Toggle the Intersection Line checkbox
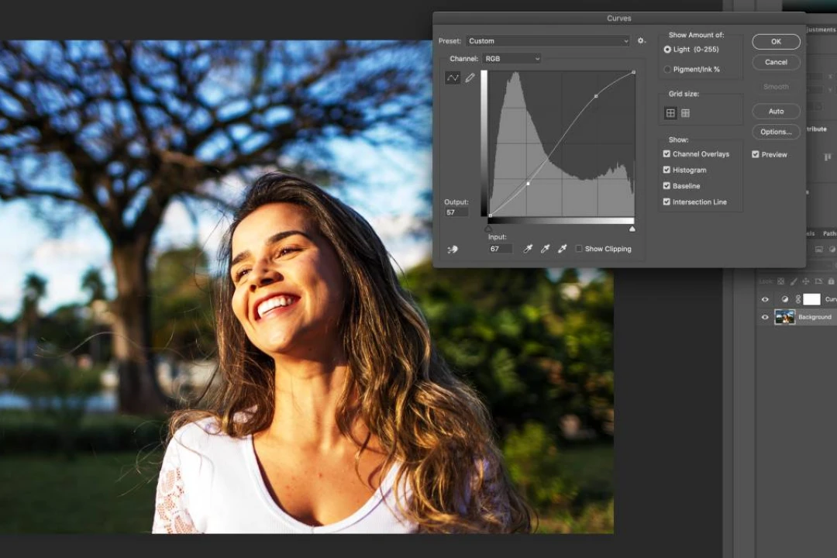837x558 pixels. (666, 201)
